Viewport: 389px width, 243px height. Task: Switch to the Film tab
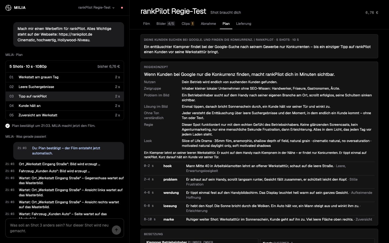tap(146, 24)
